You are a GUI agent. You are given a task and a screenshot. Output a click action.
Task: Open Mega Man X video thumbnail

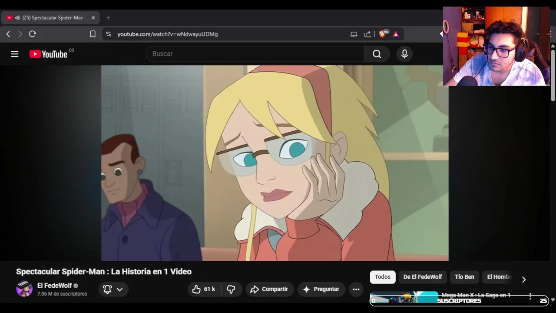[x=404, y=298]
